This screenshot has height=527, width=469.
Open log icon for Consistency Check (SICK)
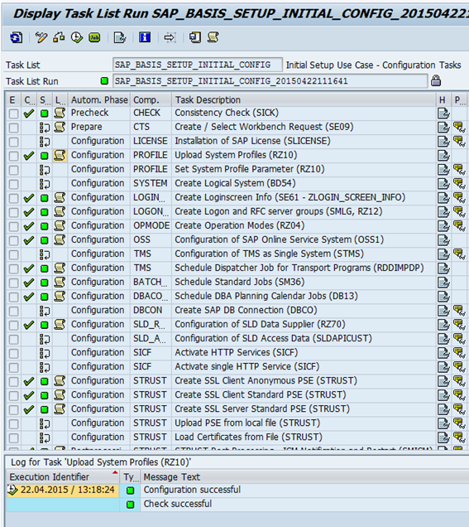[x=60, y=113]
